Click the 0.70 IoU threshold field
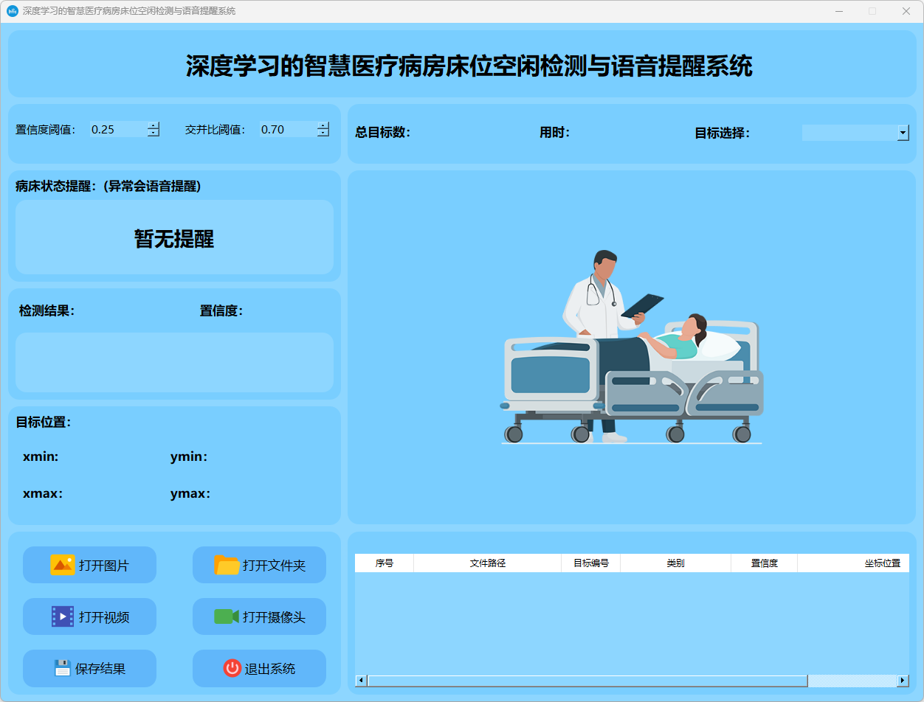Image resolution: width=924 pixels, height=702 pixels. tap(288, 129)
